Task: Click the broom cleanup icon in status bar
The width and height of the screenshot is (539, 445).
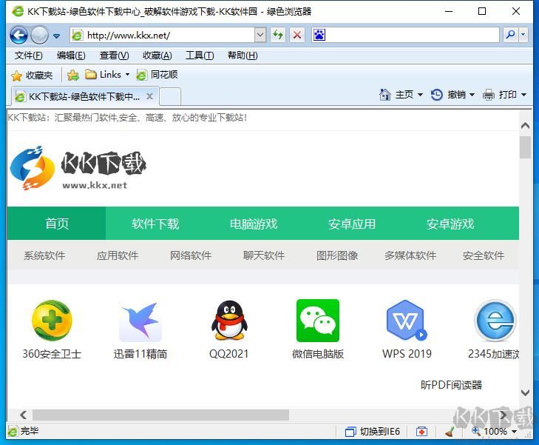Action: (x=450, y=431)
